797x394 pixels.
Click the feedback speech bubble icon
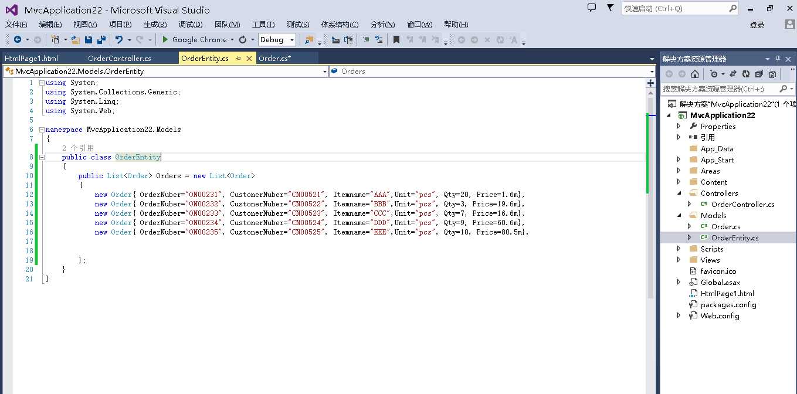[x=592, y=8]
